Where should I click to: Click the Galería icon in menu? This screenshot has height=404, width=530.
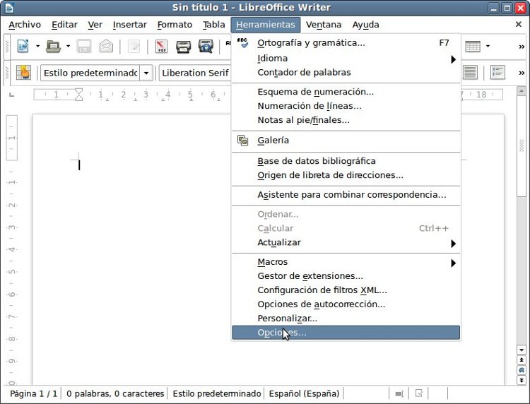coord(242,140)
